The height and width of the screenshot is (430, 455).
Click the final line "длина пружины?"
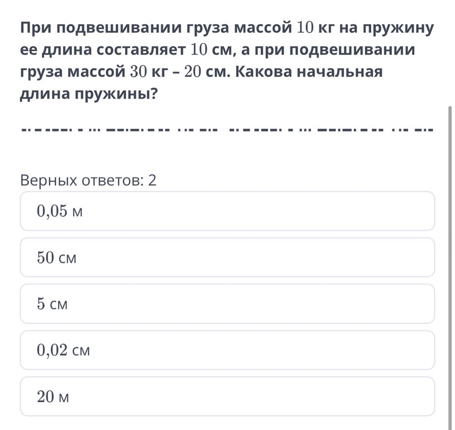(88, 94)
